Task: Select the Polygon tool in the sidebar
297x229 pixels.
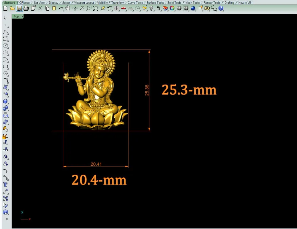Action: [5, 74]
